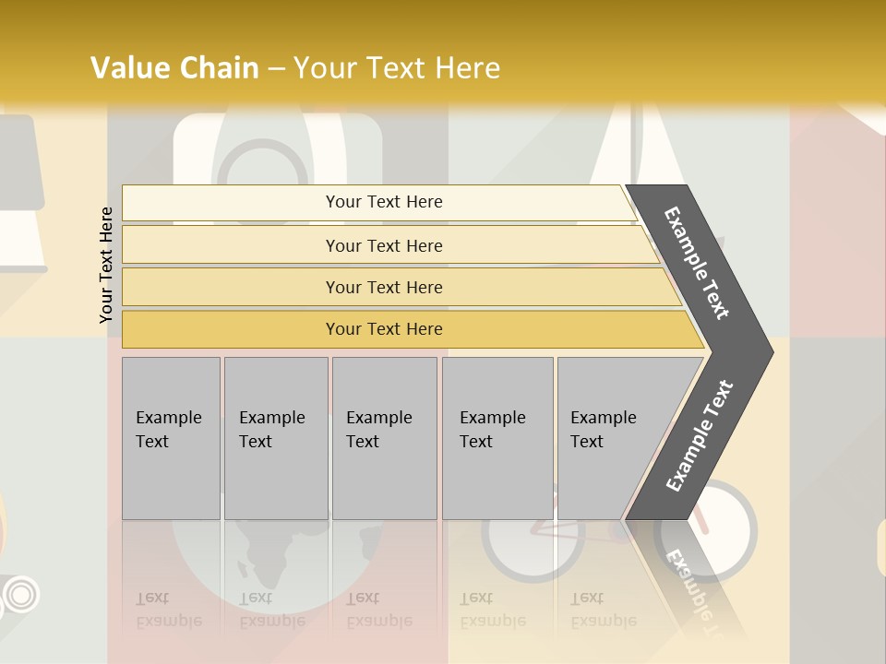Select the leftmost gray "Example Text" box
Viewport: 886px width, 664px height.
pos(171,438)
